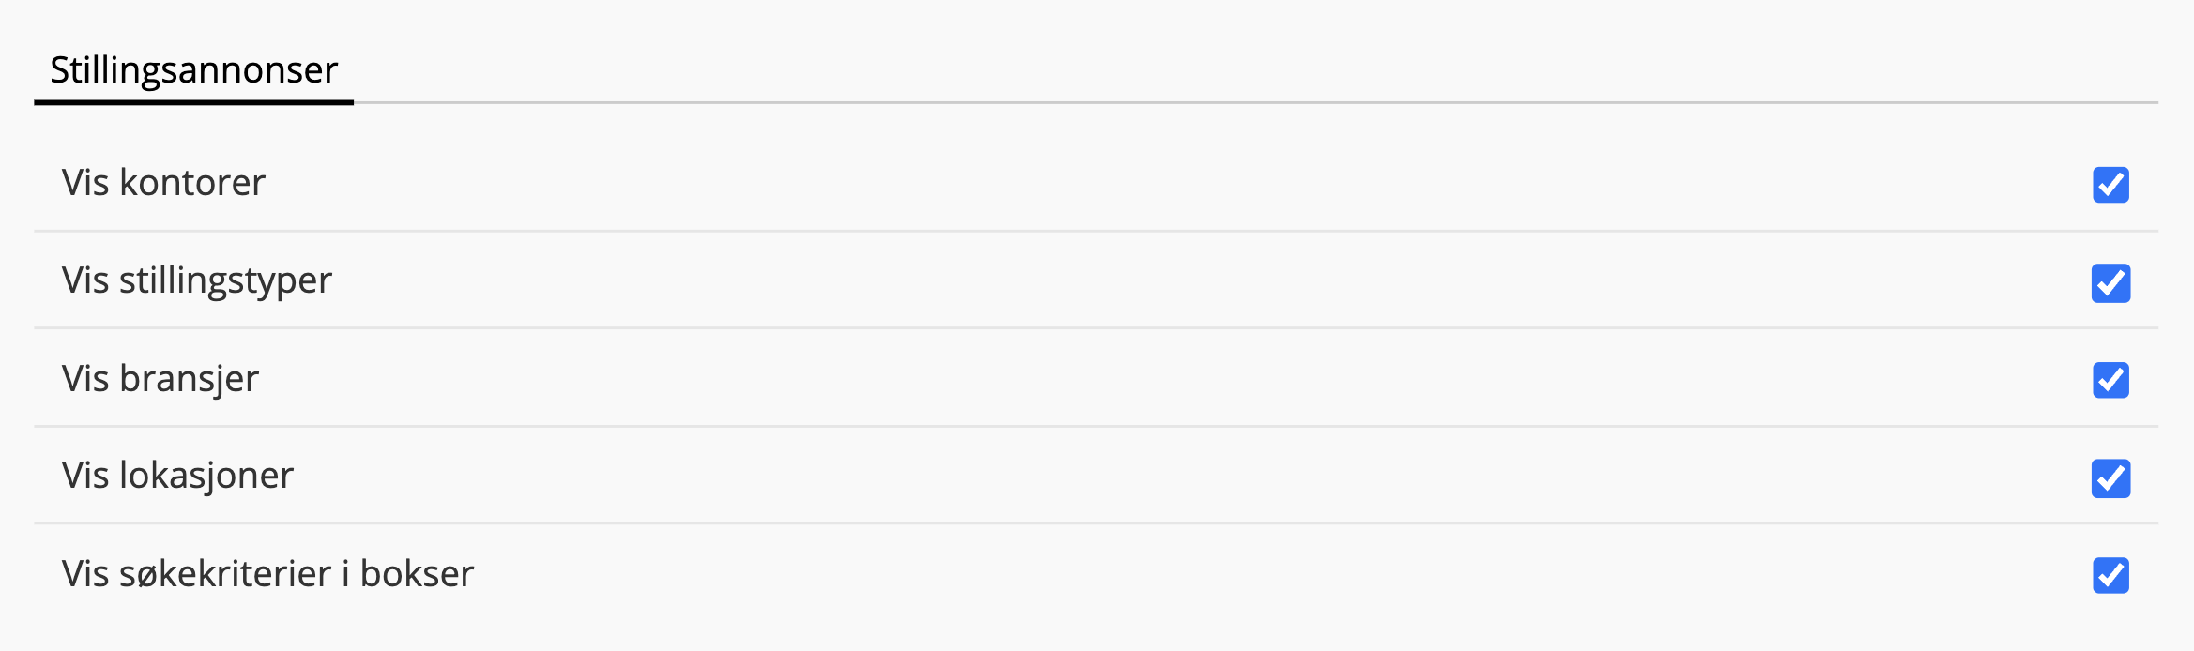The height and width of the screenshot is (651, 2194).
Task: Click the Vis bransjer label text
Action: click(x=160, y=379)
